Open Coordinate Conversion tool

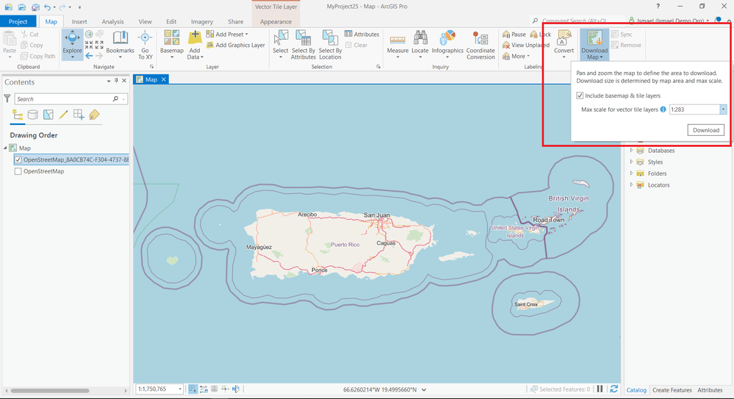tap(481, 45)
